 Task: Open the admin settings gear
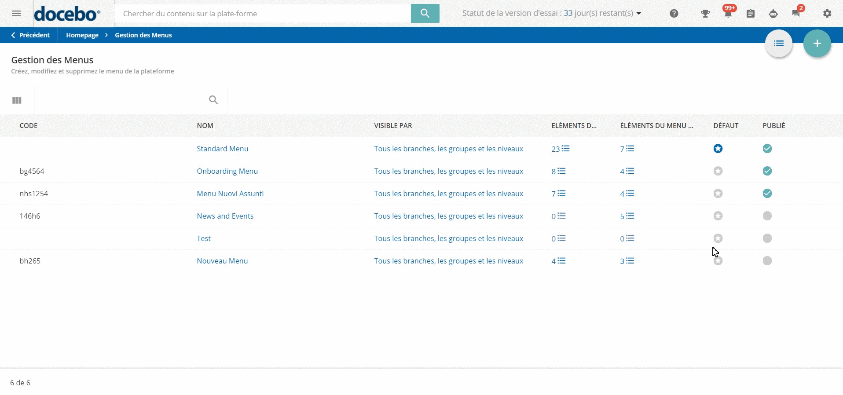827,14
